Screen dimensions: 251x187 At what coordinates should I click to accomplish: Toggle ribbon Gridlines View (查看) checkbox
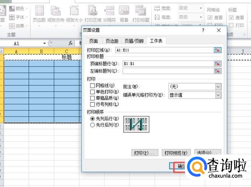[x=210, y=17]
